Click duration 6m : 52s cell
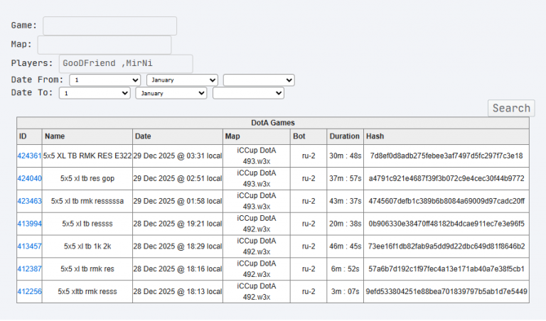546x321 pixels. click(345, 269)
